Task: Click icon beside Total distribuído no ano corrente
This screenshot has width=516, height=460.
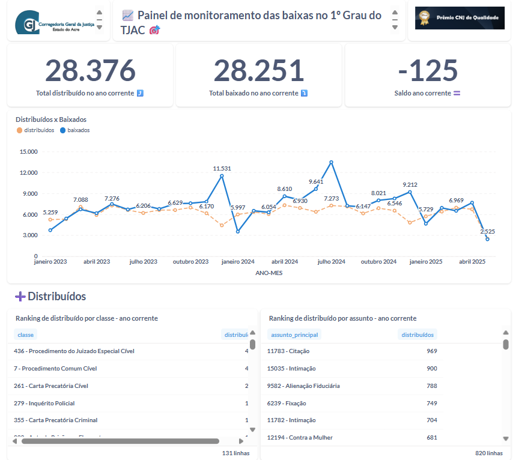Action: pos(140,93)
